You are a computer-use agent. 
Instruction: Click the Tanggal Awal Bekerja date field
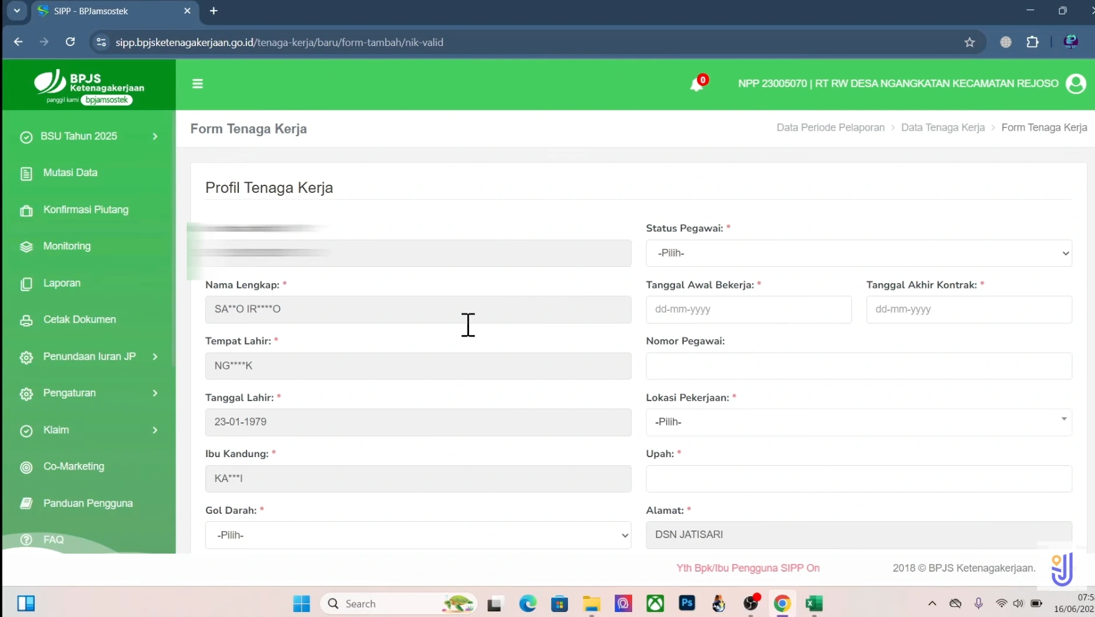(x=748, y=309)
